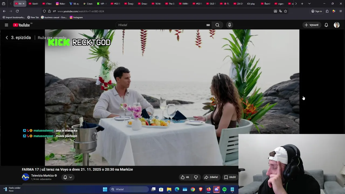Switch to the Róber Instagram tab
The height and width of the screenshot is (194, 345).
(61, 4)
